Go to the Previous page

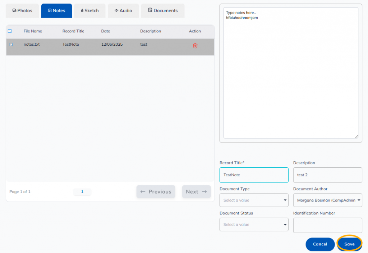point(156,192)
